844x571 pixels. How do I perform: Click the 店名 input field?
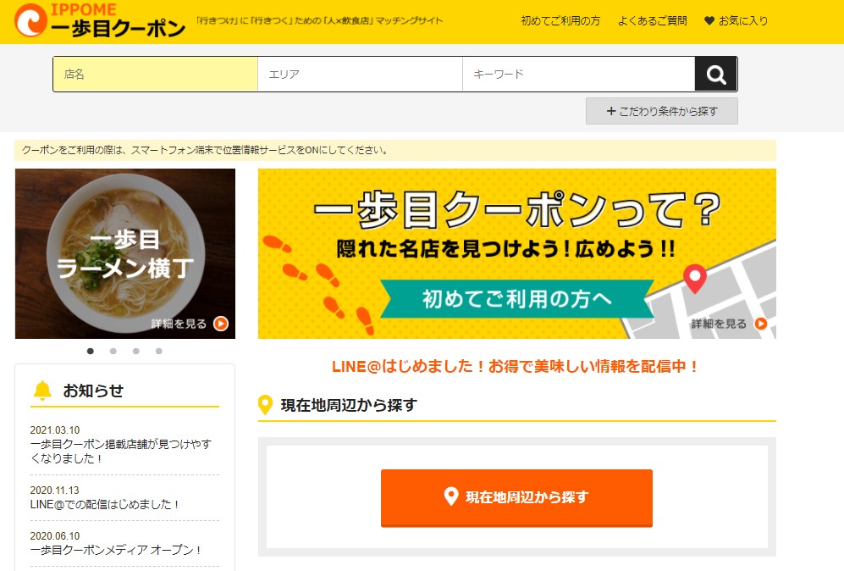pyautogui.click(x=156, y=74)
